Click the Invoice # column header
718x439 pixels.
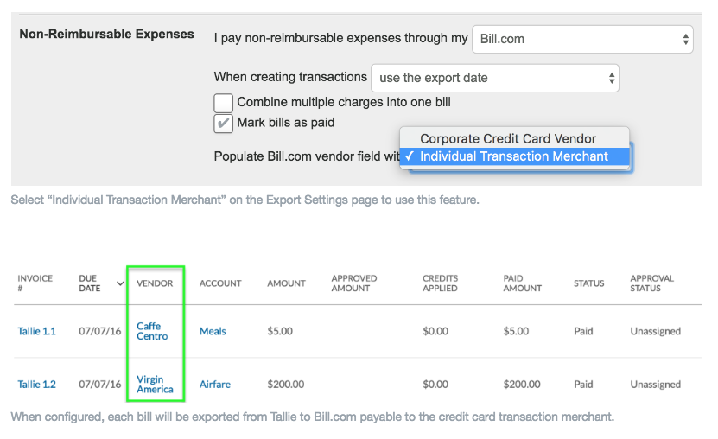coord(35,283)
